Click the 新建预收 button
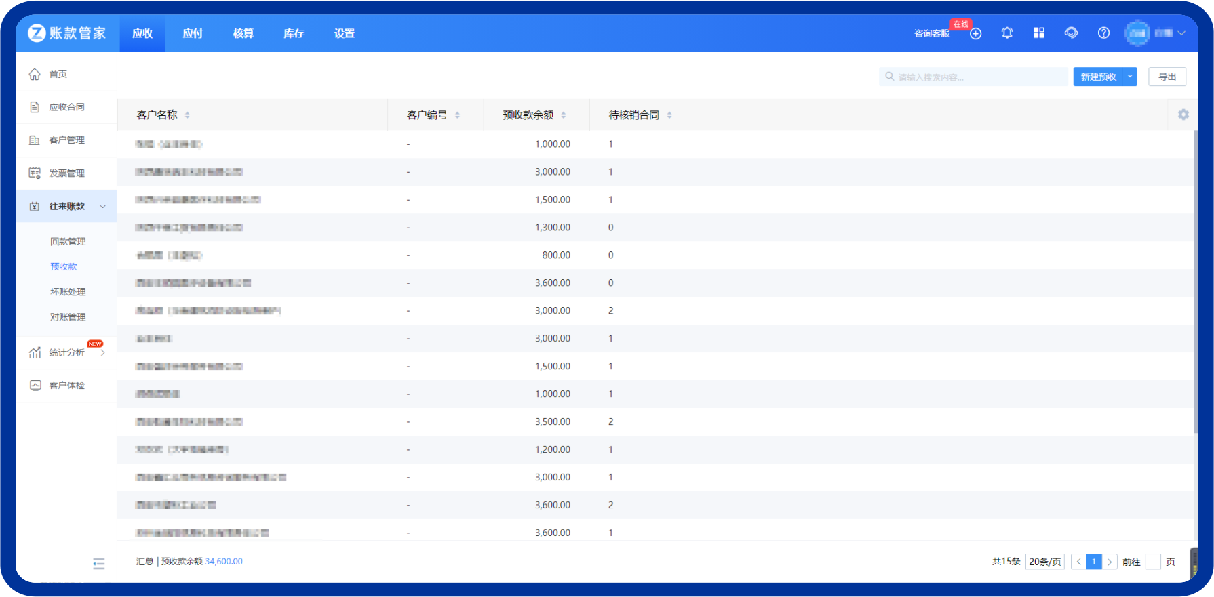Viewport: 1214px width, 597px height. 1097,77
